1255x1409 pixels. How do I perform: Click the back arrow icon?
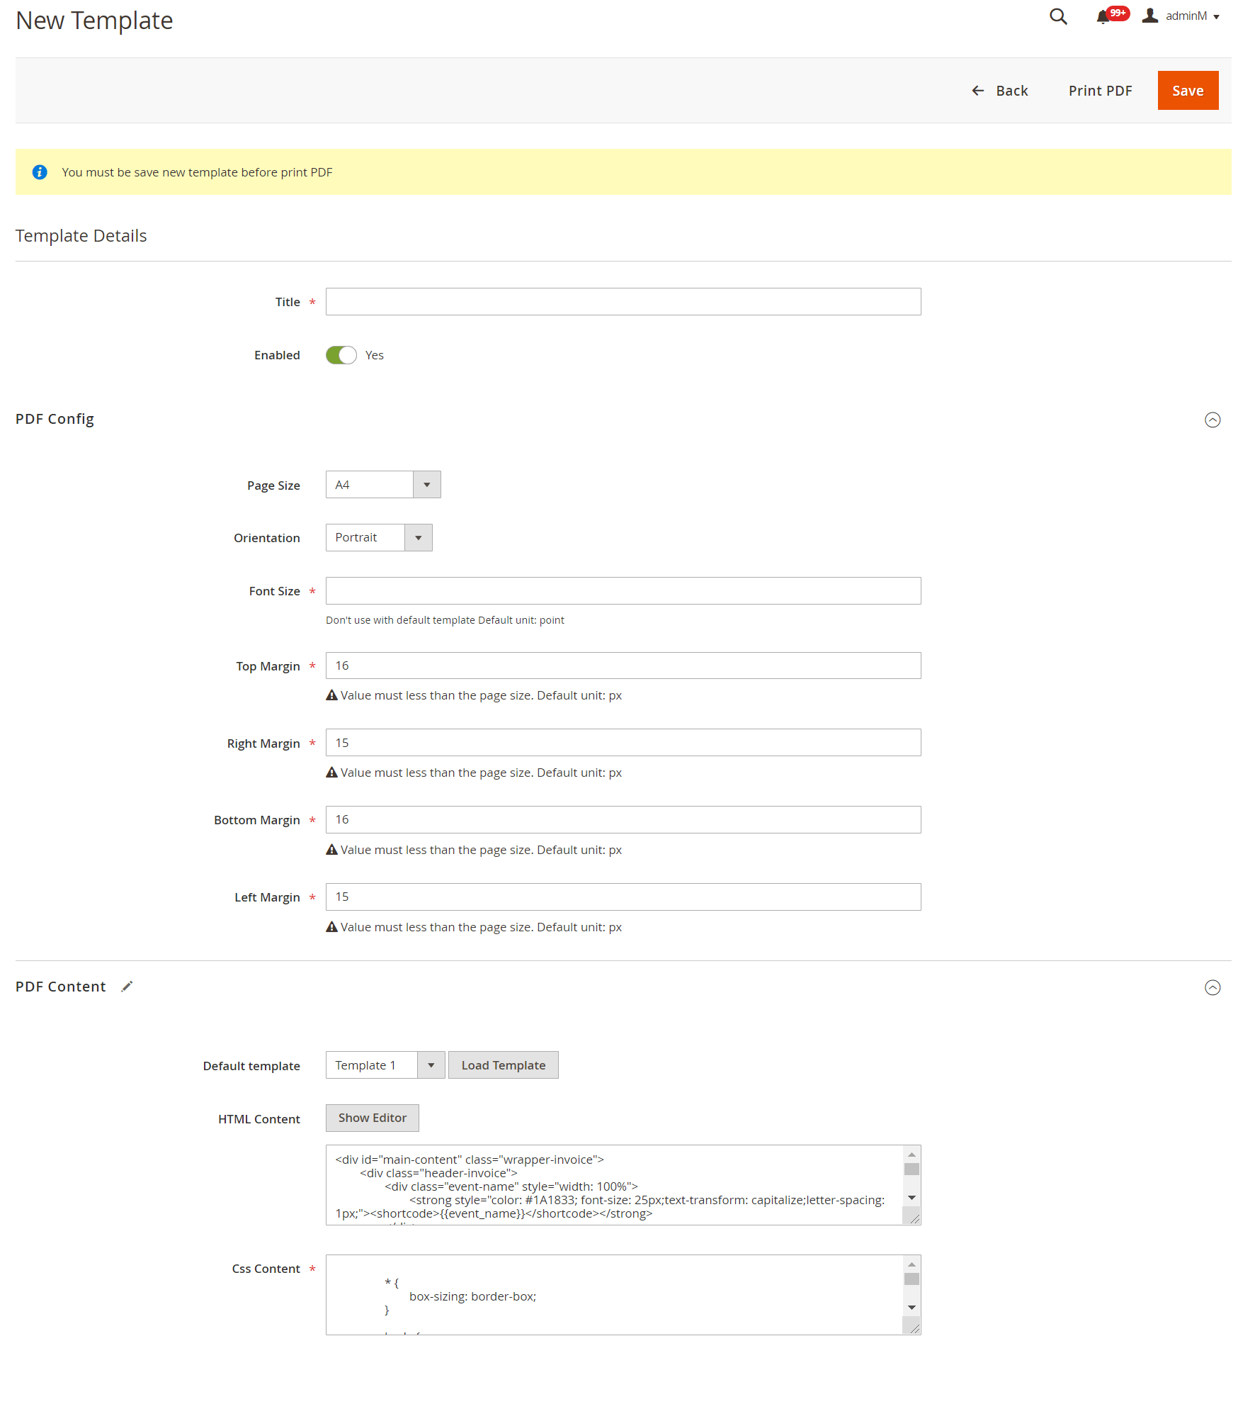tap(978, 91)
